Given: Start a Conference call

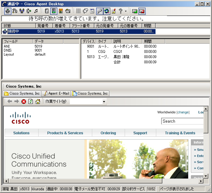Looking at the screenshot, I should pyautogui.click(x=22, y=11).
